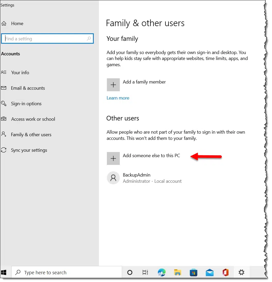Follow the Learn more link
272x282 pixels.
pyautogui.click(x=118, y=98)
